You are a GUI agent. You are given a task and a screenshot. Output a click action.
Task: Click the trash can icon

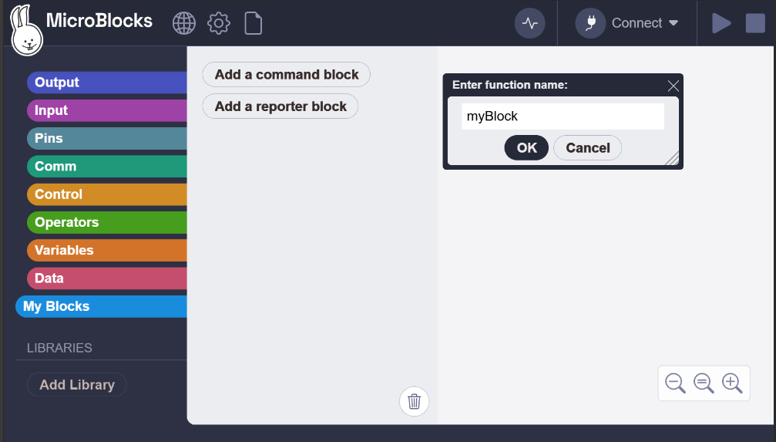click(x=415, y=401)
